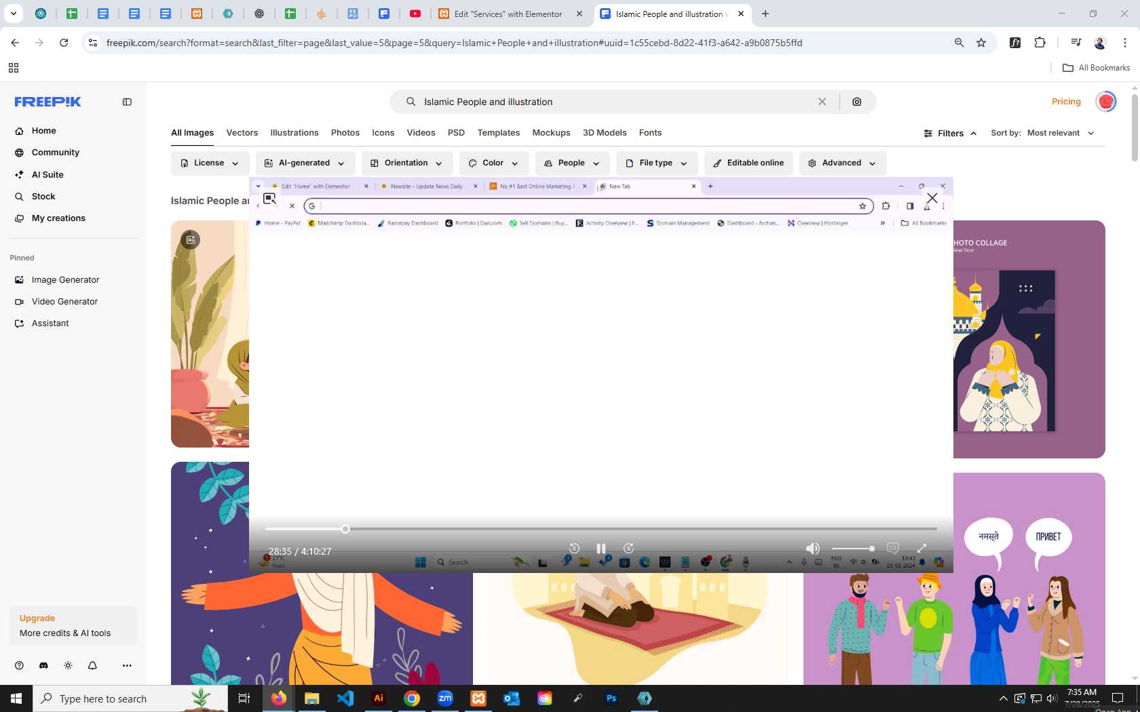Open Home in the Freepik sidebar
Screen dimensions: 1140x712
[43, 131]
